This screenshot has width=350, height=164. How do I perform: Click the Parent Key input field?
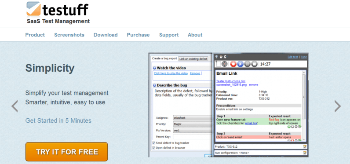click(193, 137)
